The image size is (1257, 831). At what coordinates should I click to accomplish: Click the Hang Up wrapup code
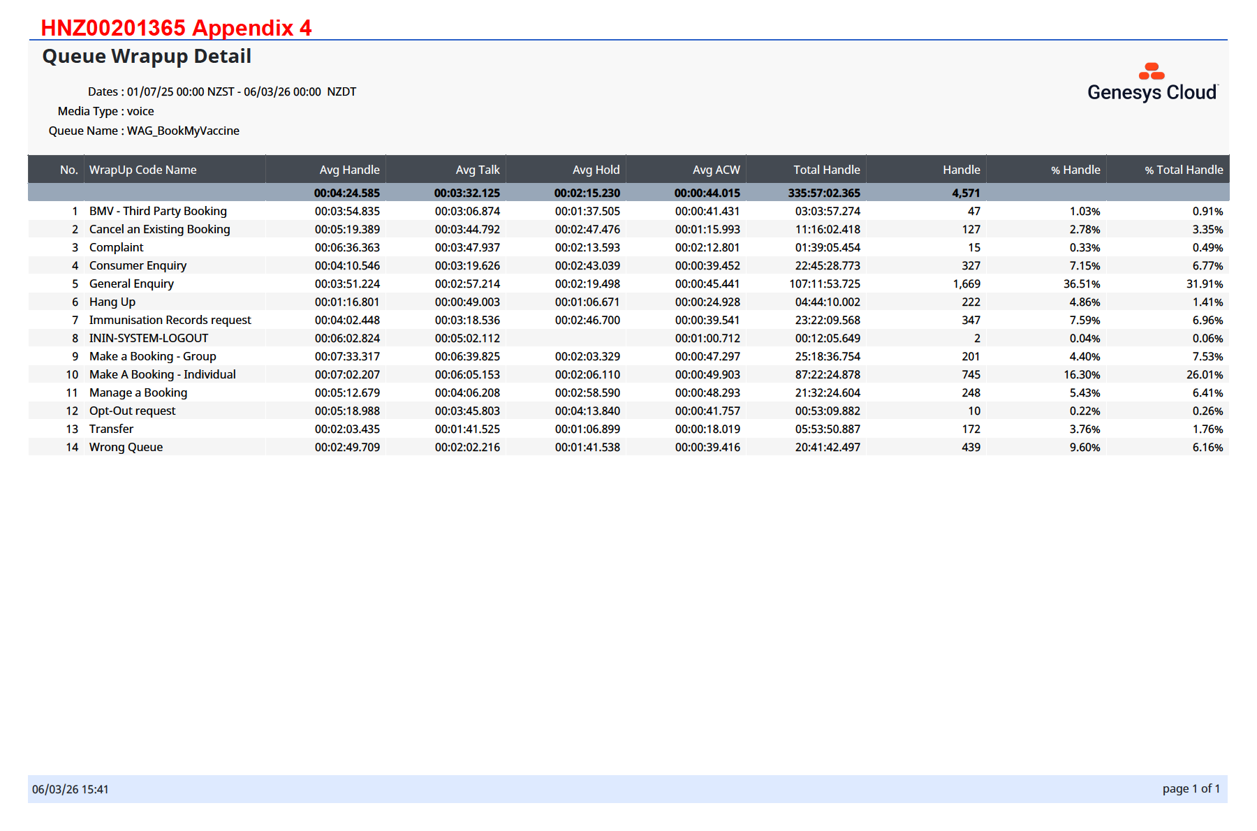click(112, 302)
